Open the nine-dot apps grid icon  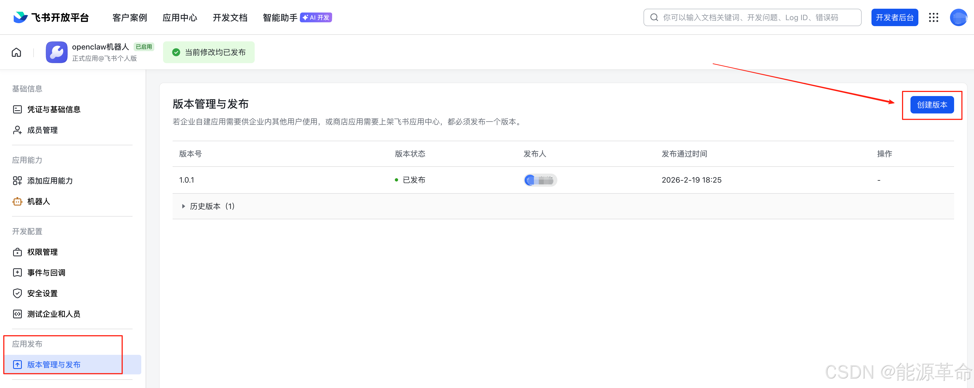[934, 17]
